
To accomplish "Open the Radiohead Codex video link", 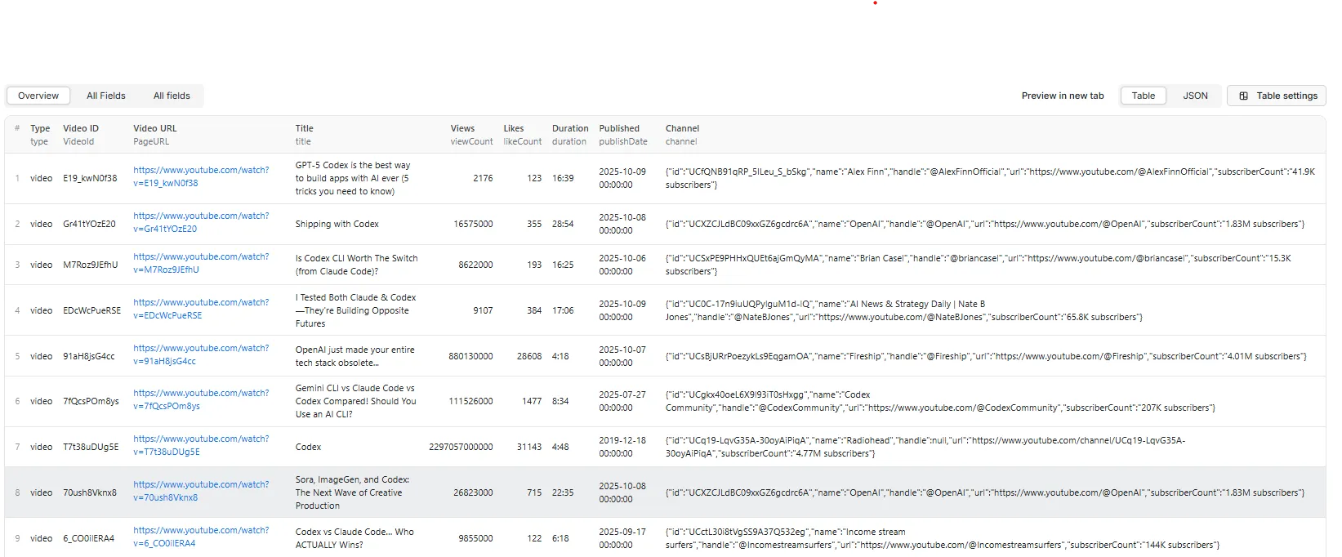I will point(201,445).
